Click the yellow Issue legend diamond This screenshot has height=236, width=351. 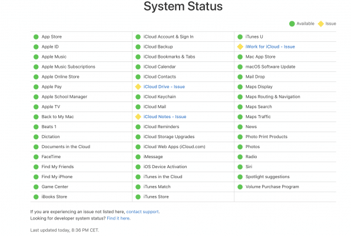coord(321,24)
